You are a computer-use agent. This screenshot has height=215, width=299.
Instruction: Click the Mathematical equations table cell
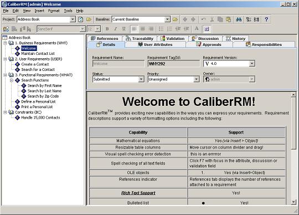tap(138, 141)
